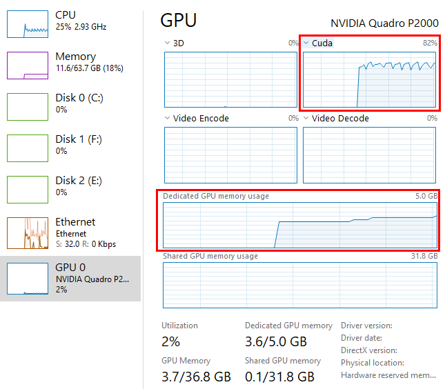Expand the 3D engine dropdown chevron
The image size is (445, 389).
point(167,43)
